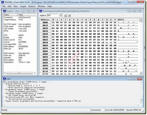Screen dimensions: 147x115
Task: Select the Organization row
Action: tap(20, 62)
